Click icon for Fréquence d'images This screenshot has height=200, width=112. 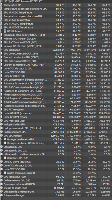click(1, 195)
